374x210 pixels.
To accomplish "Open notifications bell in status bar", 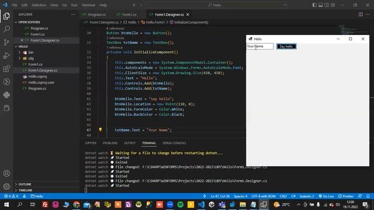I will tap(368, 196).
